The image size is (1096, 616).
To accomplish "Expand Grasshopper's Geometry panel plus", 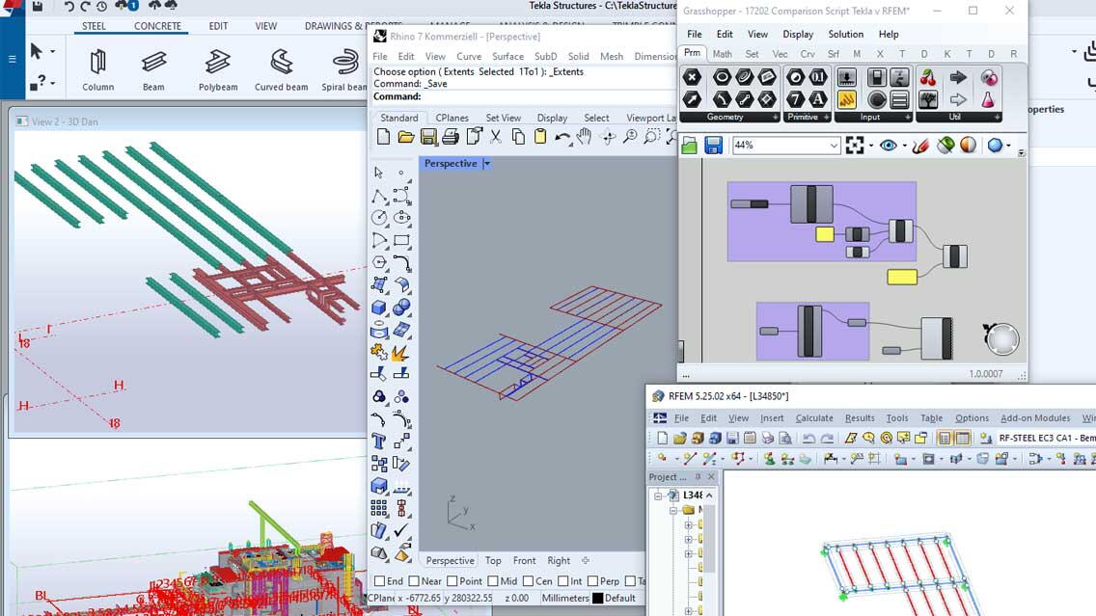I will 775,118.
